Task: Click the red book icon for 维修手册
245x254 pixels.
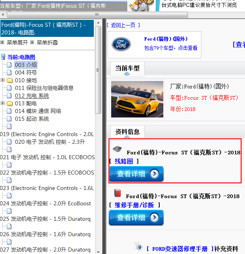Action: (x=118, y=193)
